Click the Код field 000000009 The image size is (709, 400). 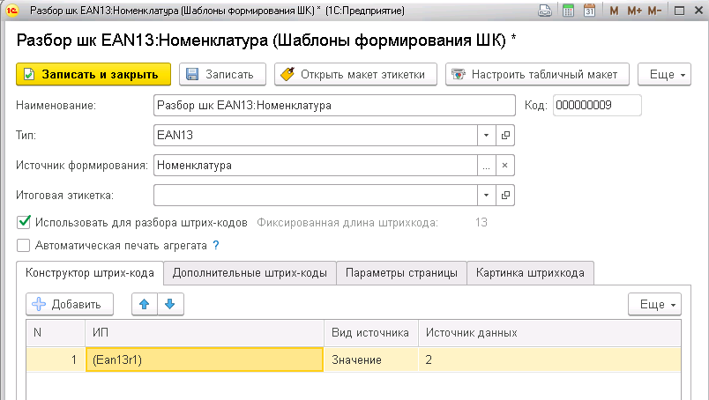(597, 106)
